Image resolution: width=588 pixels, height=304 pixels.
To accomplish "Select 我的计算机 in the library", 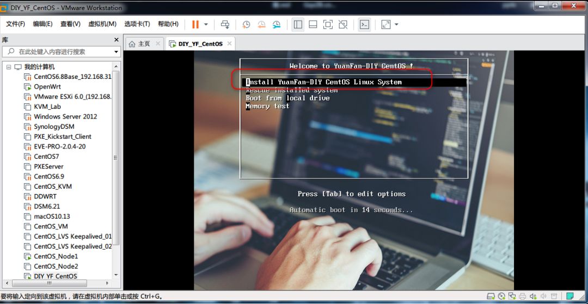I will (39, 67).
